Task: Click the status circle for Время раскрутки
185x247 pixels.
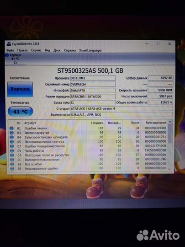Action: click(11, 133)
